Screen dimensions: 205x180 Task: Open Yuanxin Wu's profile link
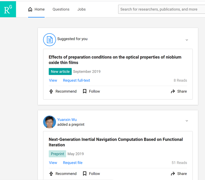pos(67,120)
